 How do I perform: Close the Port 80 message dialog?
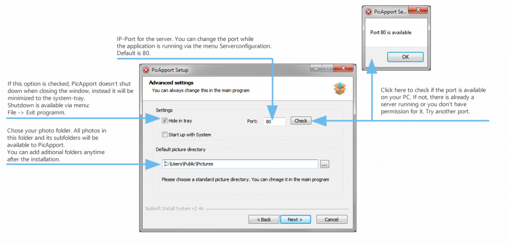pos(417,10)
